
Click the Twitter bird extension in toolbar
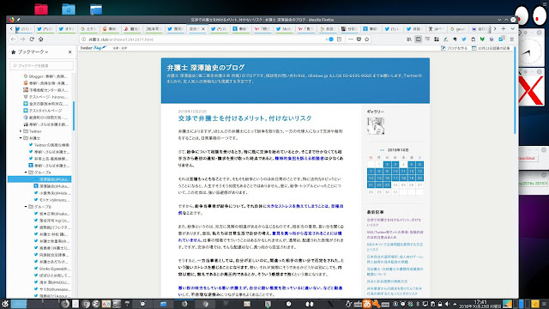[464, 39]
